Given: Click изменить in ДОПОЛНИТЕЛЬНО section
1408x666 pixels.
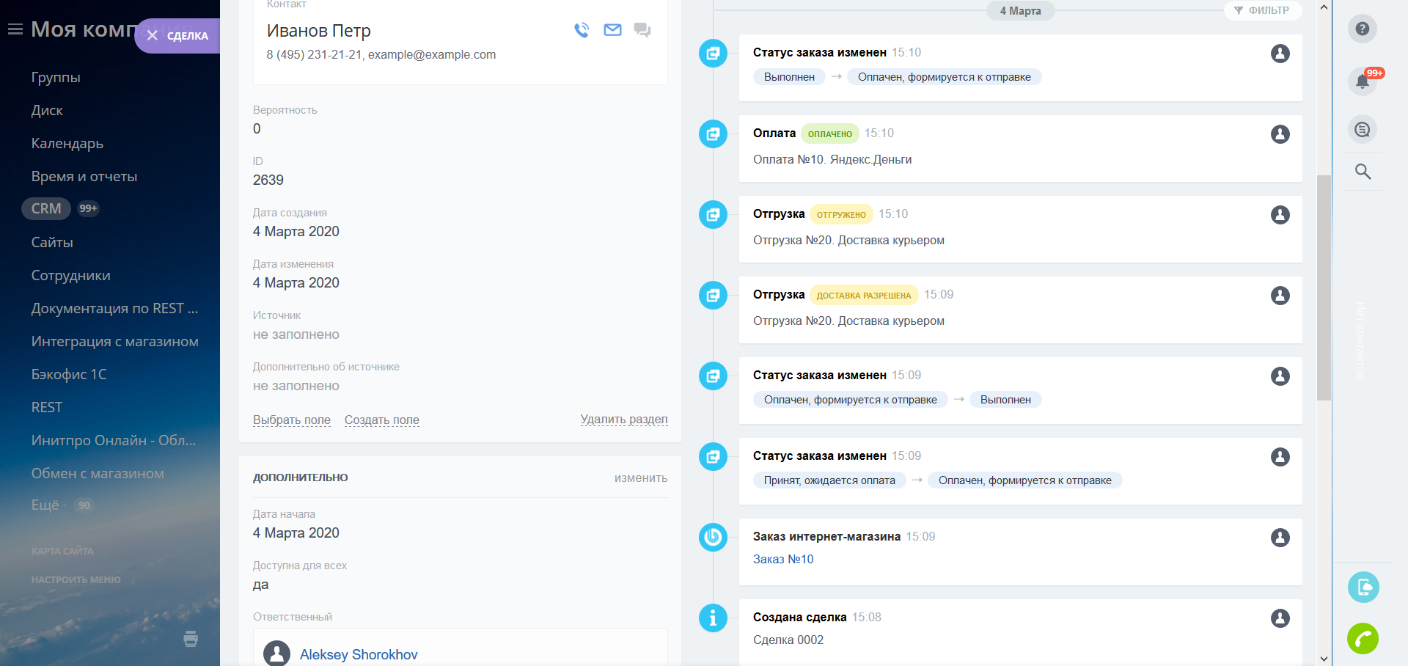Looking at the screenshot, I should [640, 478].
